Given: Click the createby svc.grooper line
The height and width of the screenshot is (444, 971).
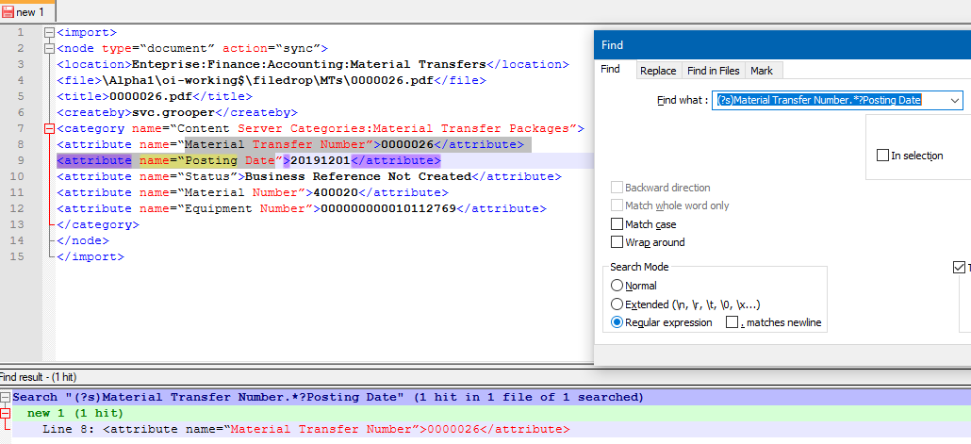Looking at the screenshot, I should pos(177,113).
